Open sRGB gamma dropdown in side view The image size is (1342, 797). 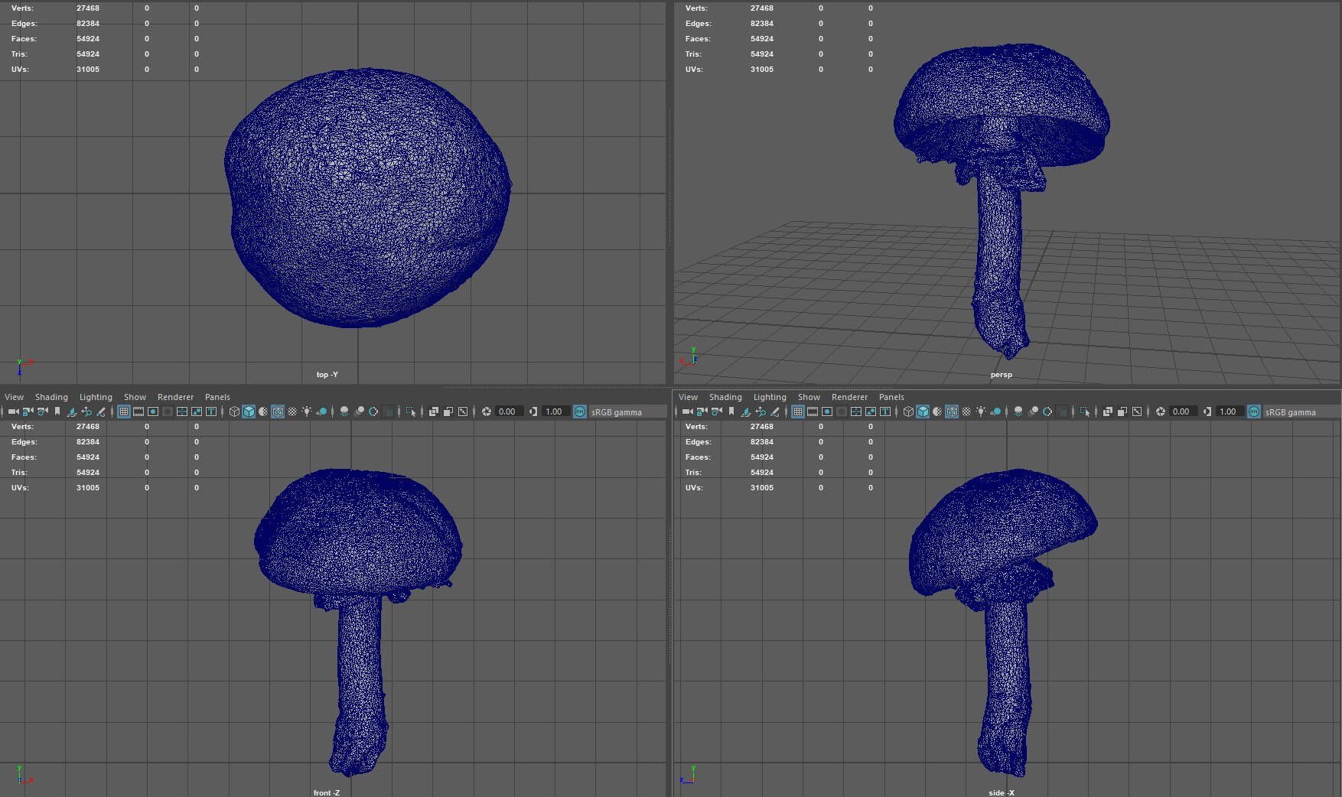(1291, 412)
